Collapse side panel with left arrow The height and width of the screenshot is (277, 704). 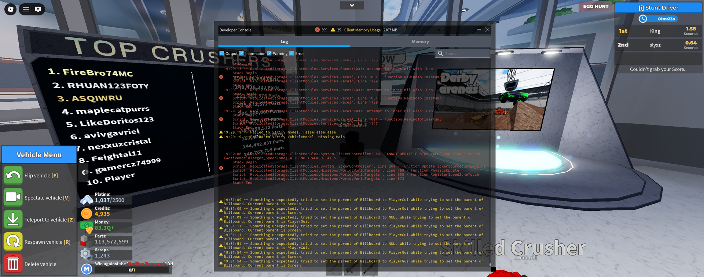(84, 172)
